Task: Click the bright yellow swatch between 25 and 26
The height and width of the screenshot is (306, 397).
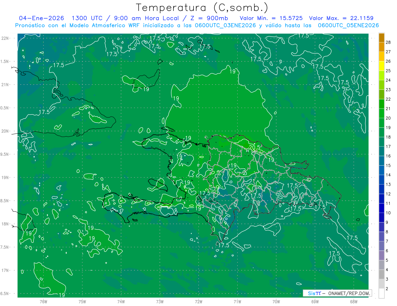Action: [381, 66]
